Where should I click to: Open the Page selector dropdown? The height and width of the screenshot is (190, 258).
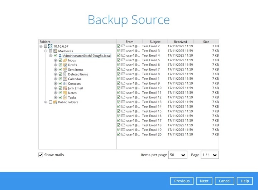(210, 155)
